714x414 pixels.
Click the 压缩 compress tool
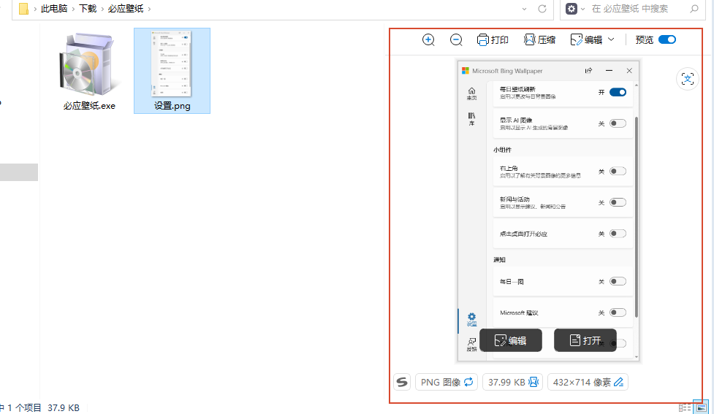(539, 39)
